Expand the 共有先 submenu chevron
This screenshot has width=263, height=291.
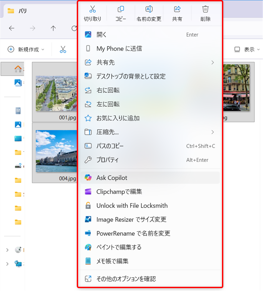point(213,63)
